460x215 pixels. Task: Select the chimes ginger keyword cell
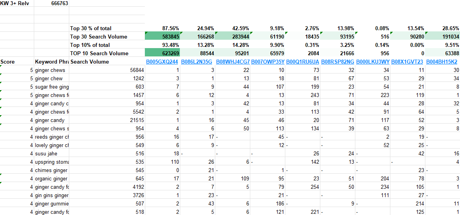tap(52, 170)
